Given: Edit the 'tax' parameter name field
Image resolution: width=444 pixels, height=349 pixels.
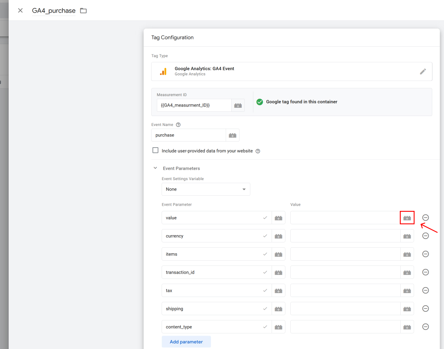Looking at the screenshot, I should pyautogui.click(x=217, y=290).
